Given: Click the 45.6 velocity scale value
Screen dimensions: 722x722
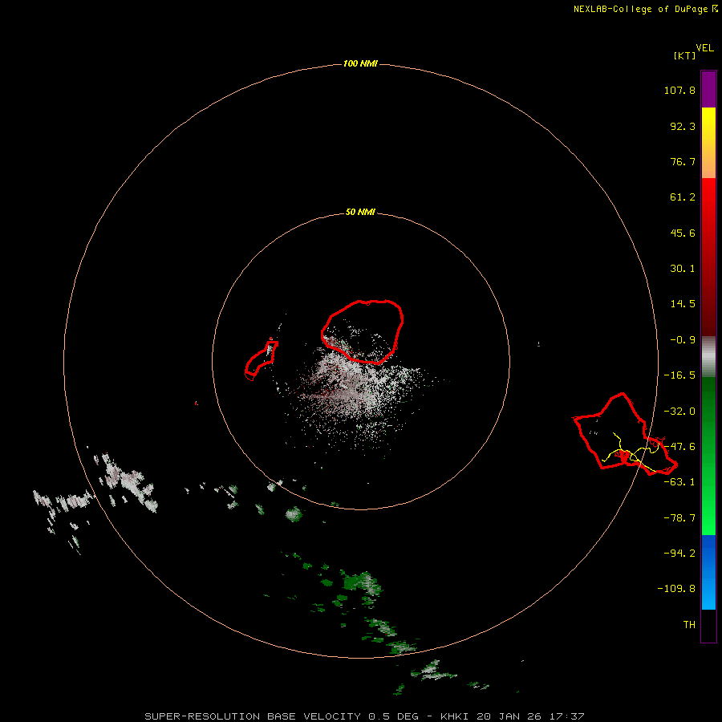Looking at the screenshot, I should (683, 233).
